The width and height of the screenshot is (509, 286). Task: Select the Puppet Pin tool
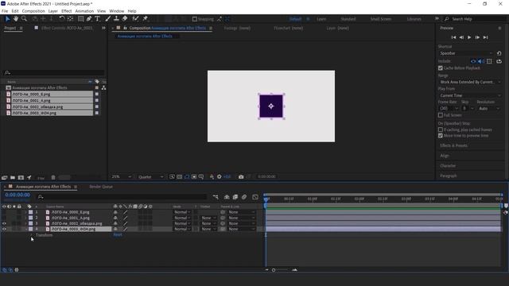click(x=145, y=19)
